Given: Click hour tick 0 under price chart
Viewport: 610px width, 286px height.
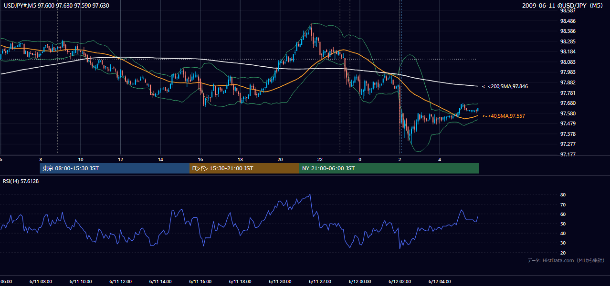Looking at the screenshot, I should point(360,159).
